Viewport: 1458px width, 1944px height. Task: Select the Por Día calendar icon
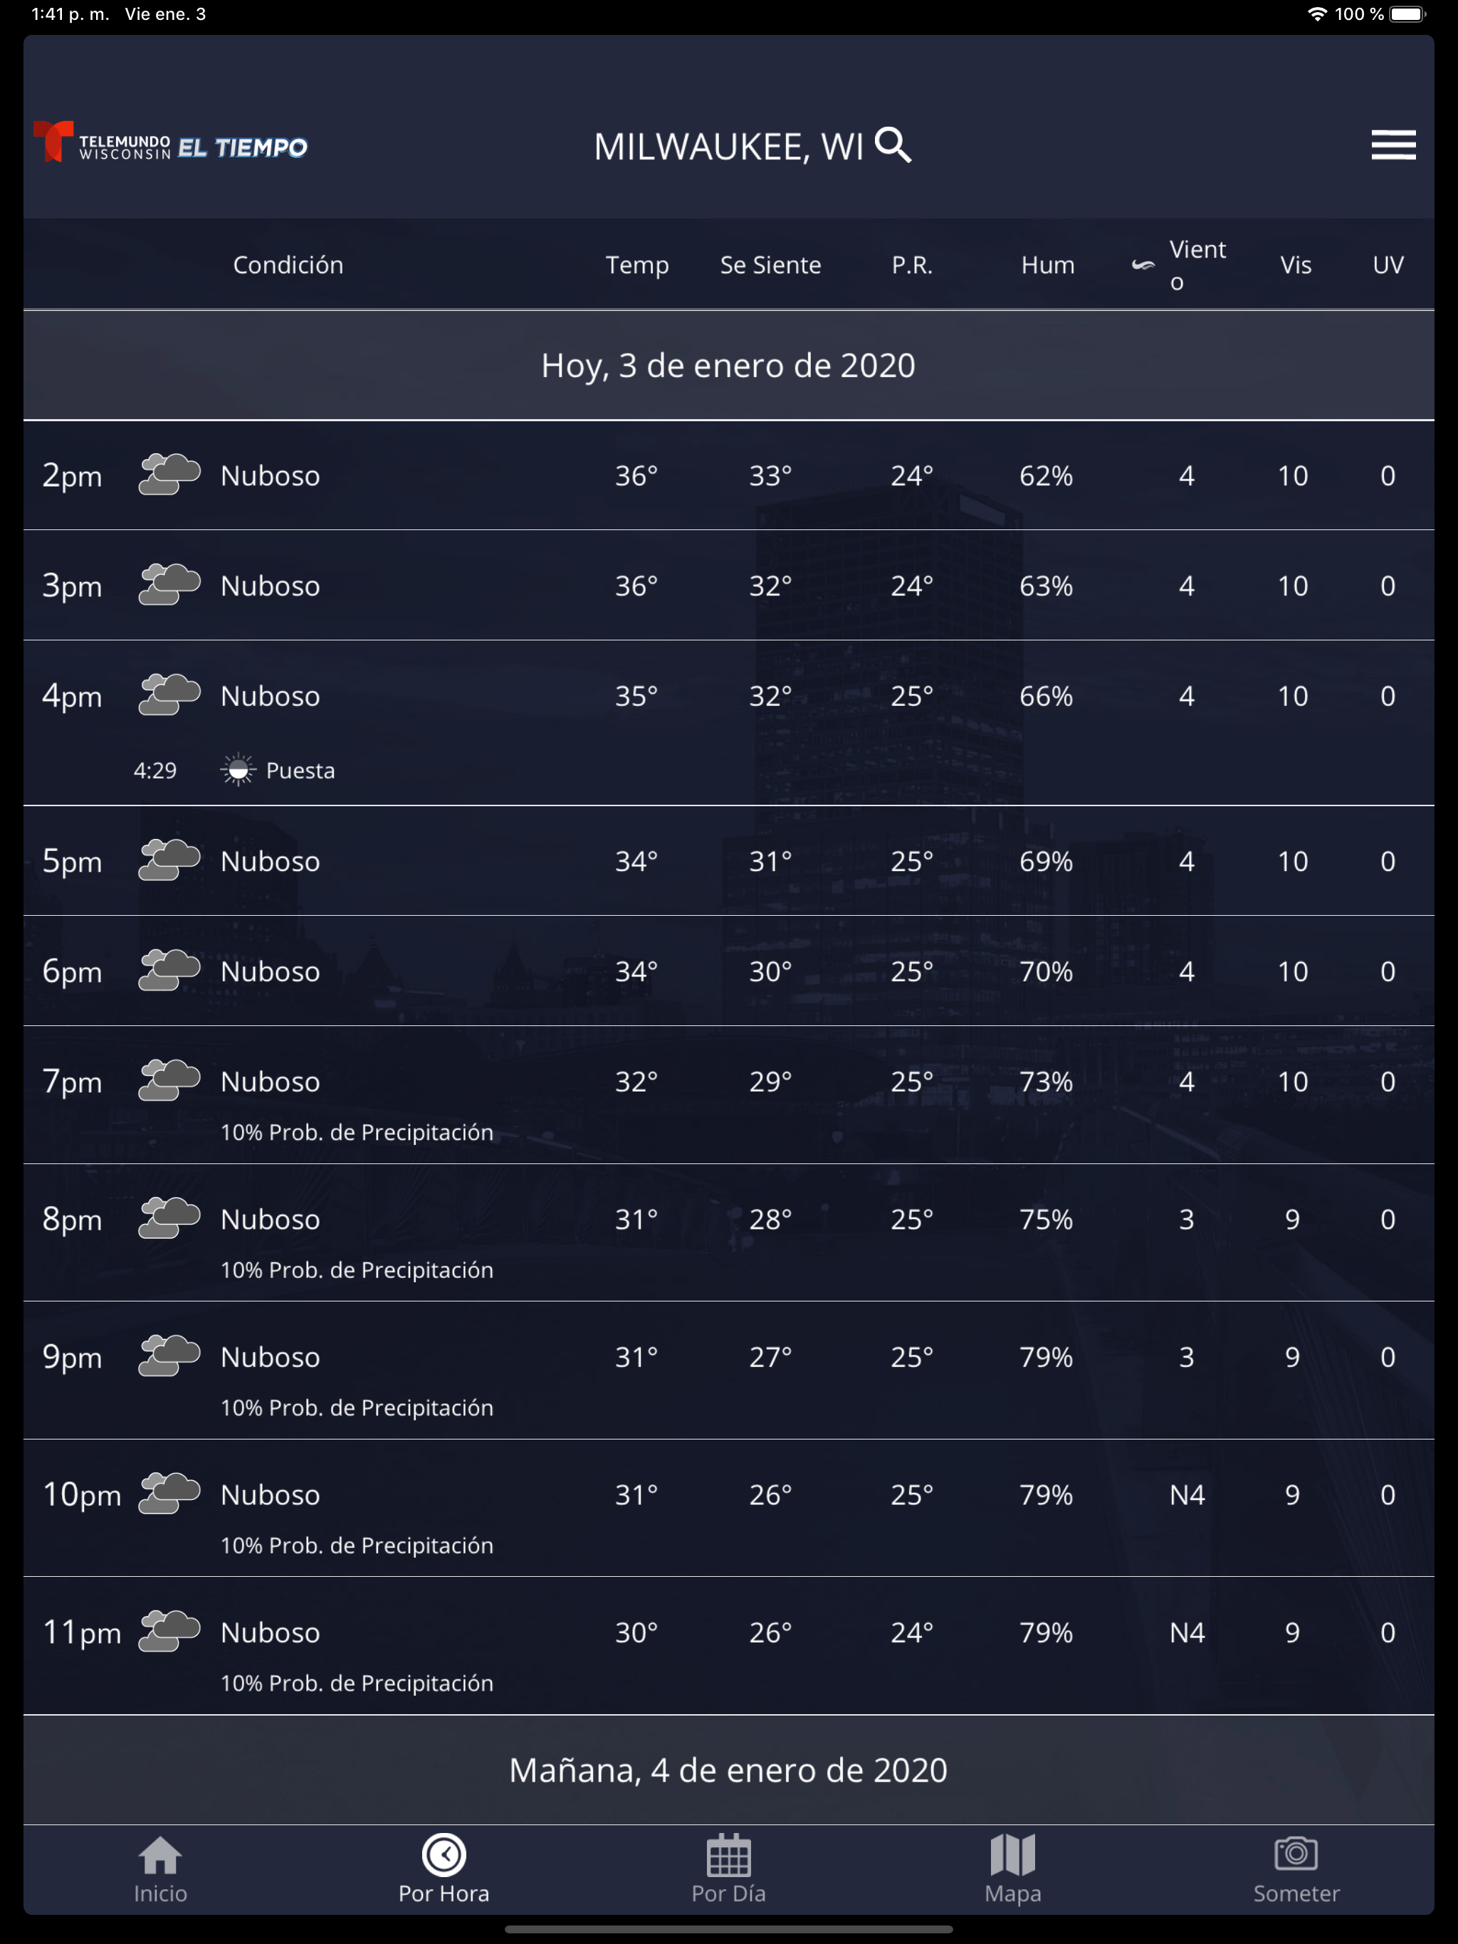tap(728, 1854)
